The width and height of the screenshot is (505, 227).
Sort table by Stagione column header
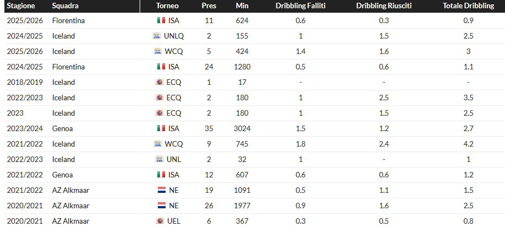pyautogui.click(x=21, y=6)
